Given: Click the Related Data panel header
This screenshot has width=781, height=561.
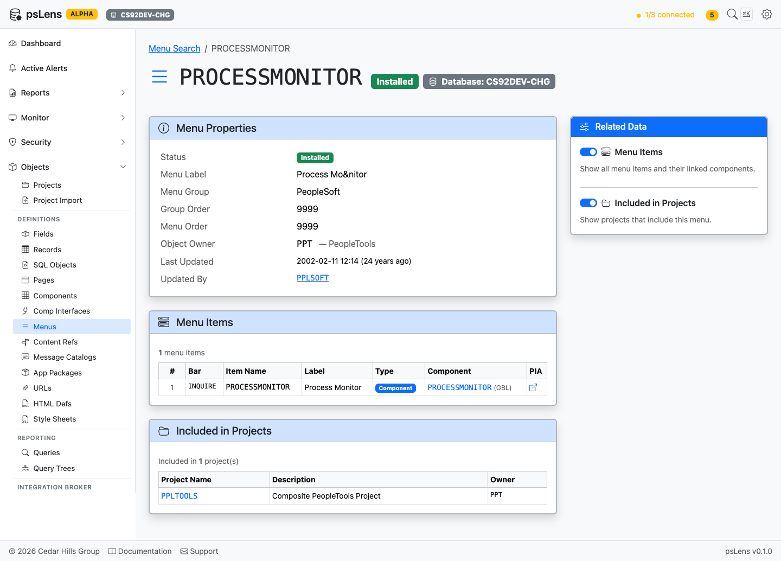Looking at the screenshot, I should coord(669,127).
